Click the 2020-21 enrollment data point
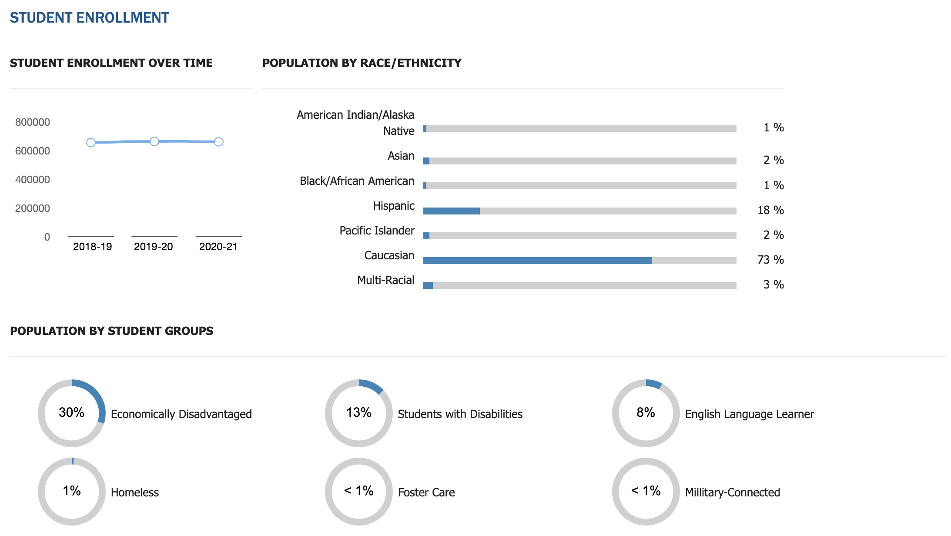The image size is (951, 536). (x=219, y=142)
